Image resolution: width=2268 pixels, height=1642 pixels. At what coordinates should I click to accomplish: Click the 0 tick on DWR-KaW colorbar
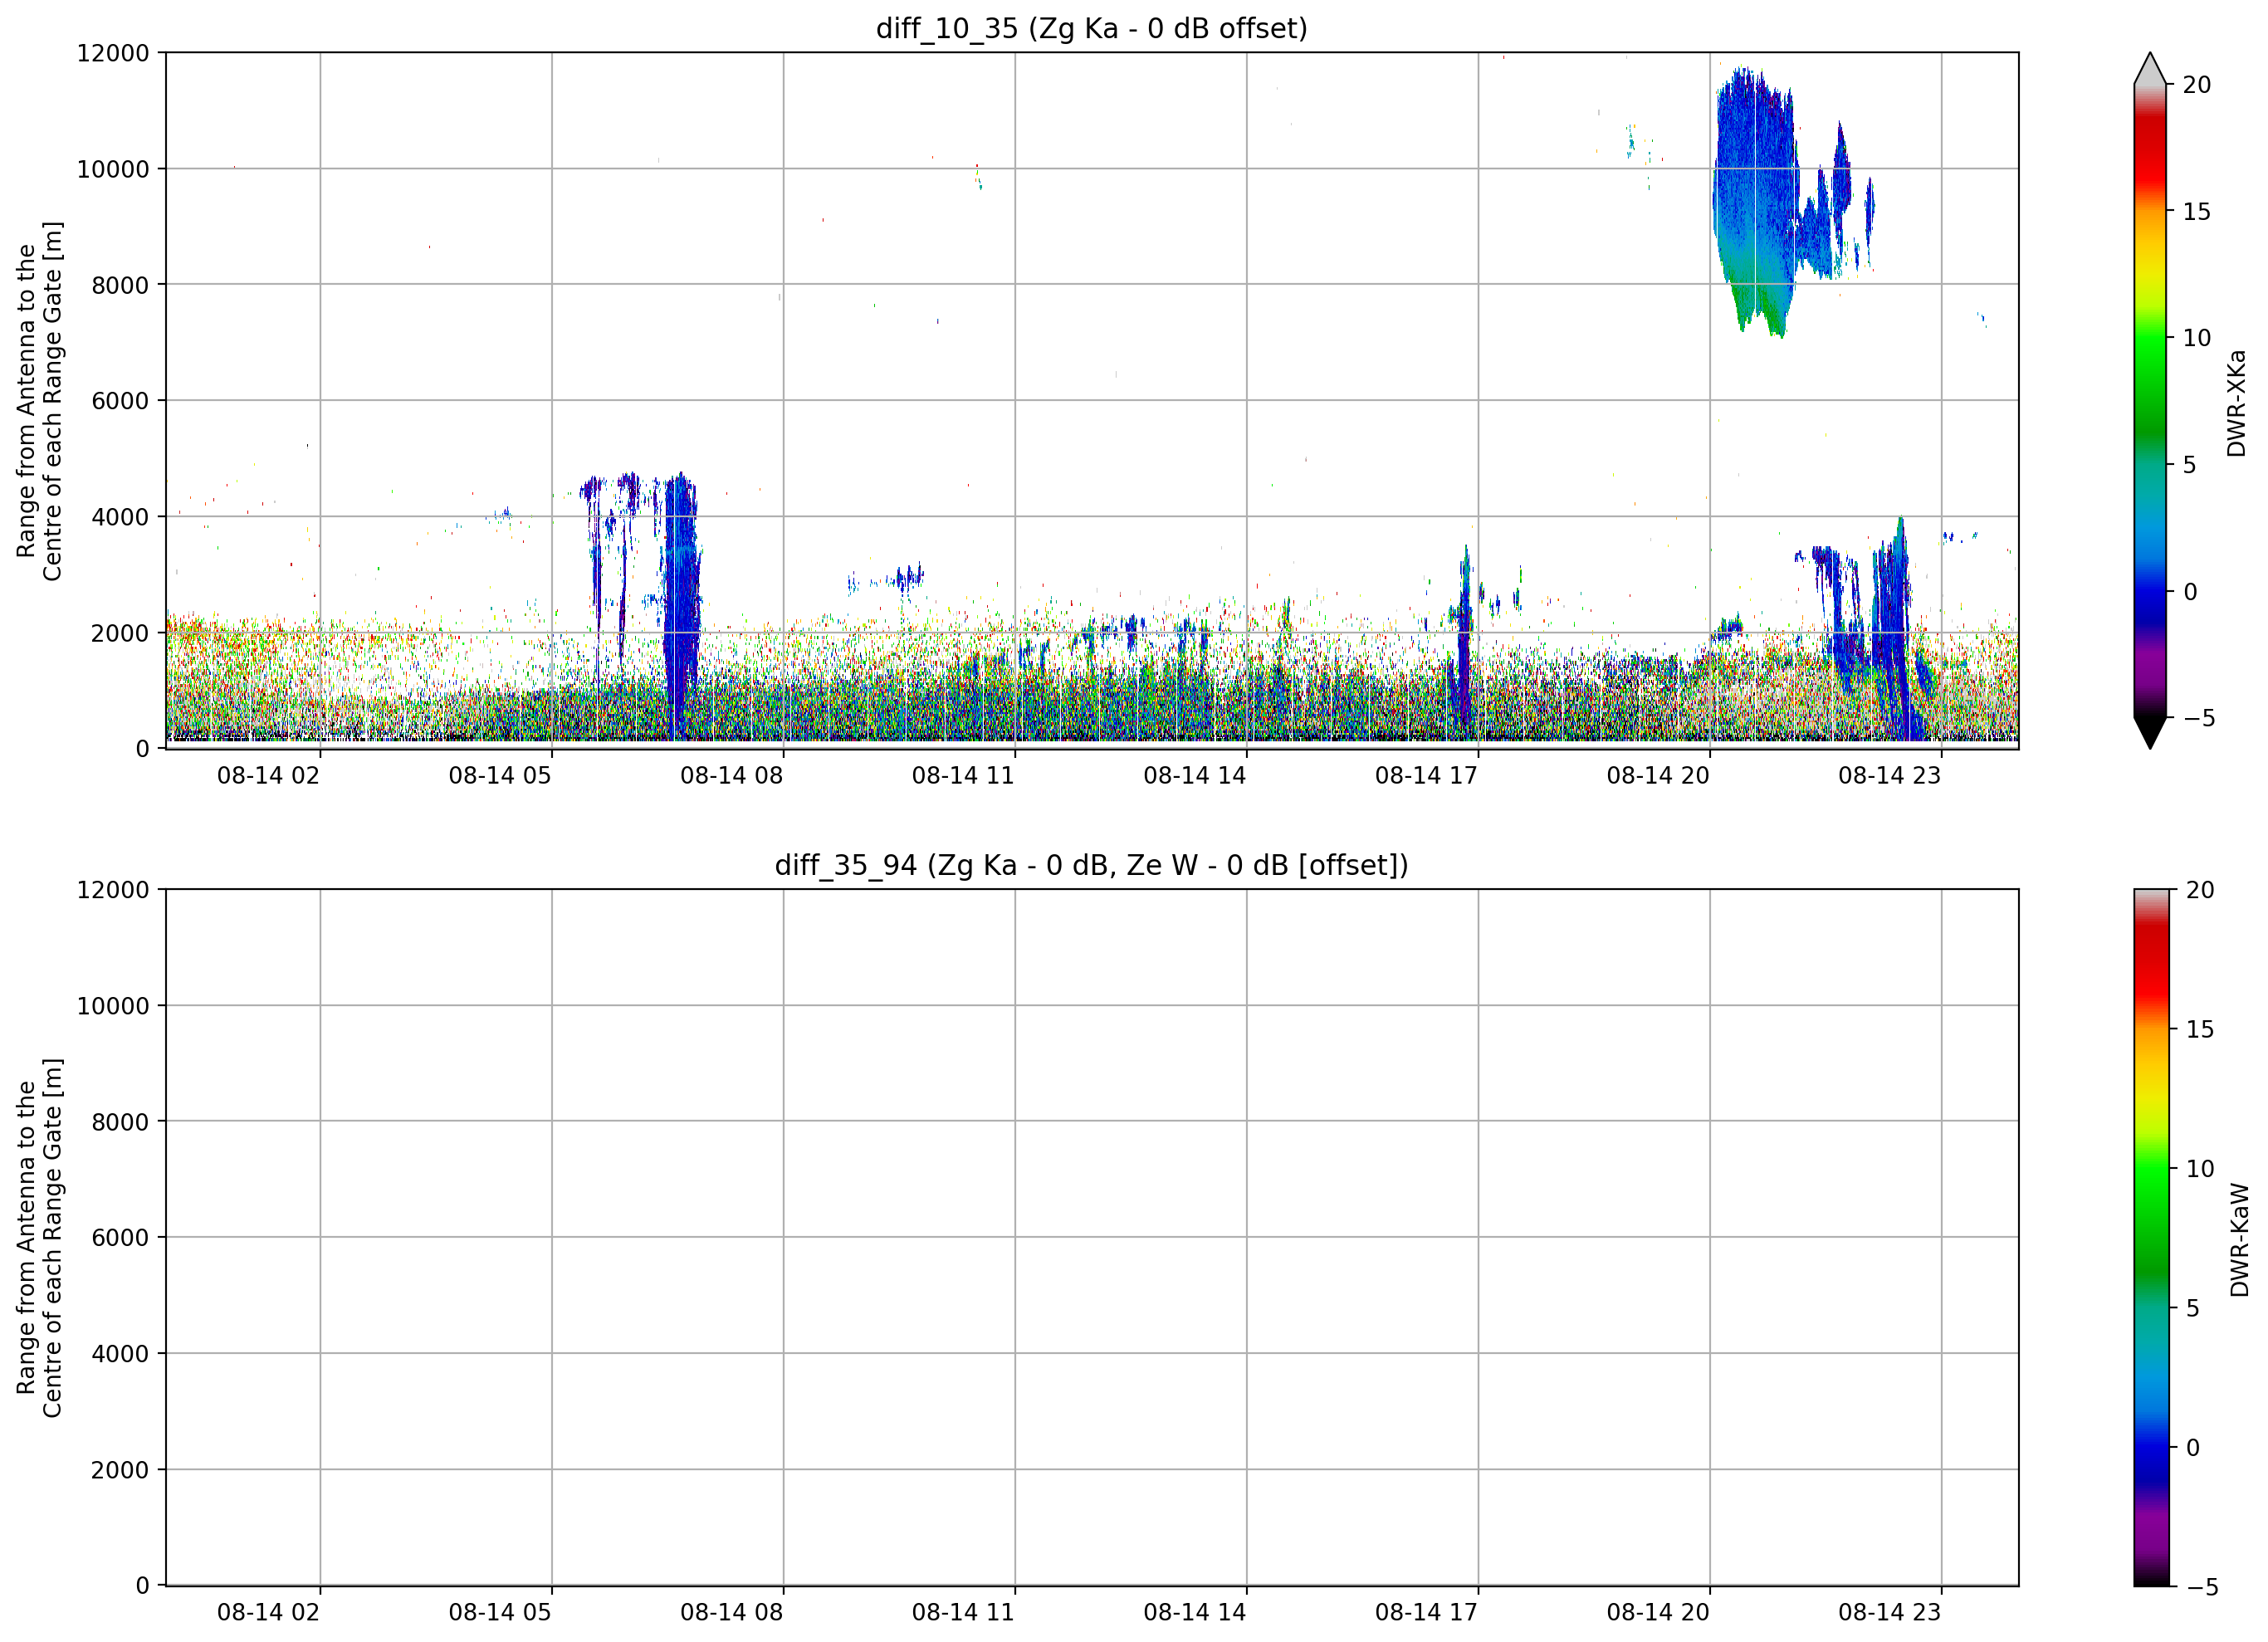[2193, 1448]
